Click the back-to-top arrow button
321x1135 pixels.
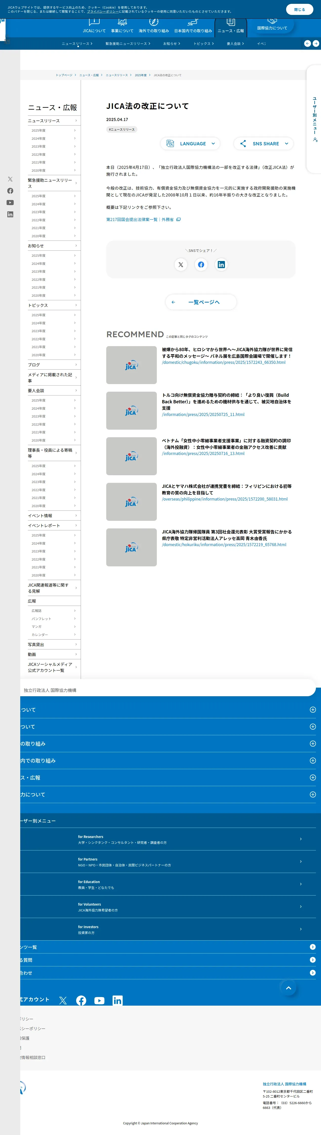[x=289, y=988]
